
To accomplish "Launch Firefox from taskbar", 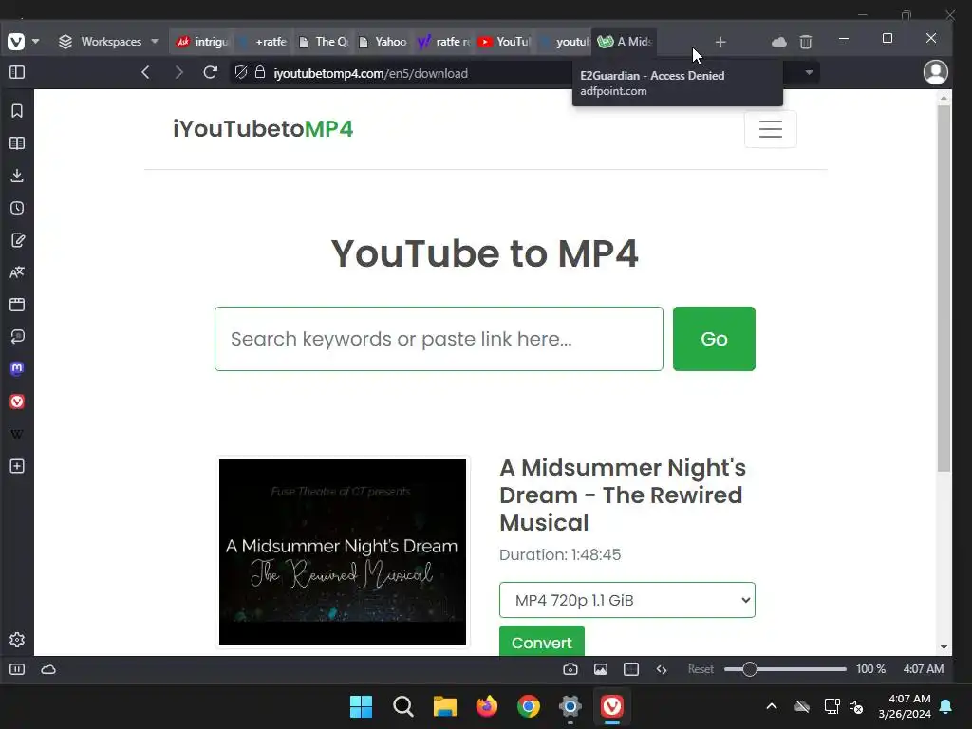I will click(x=487, y=706).
